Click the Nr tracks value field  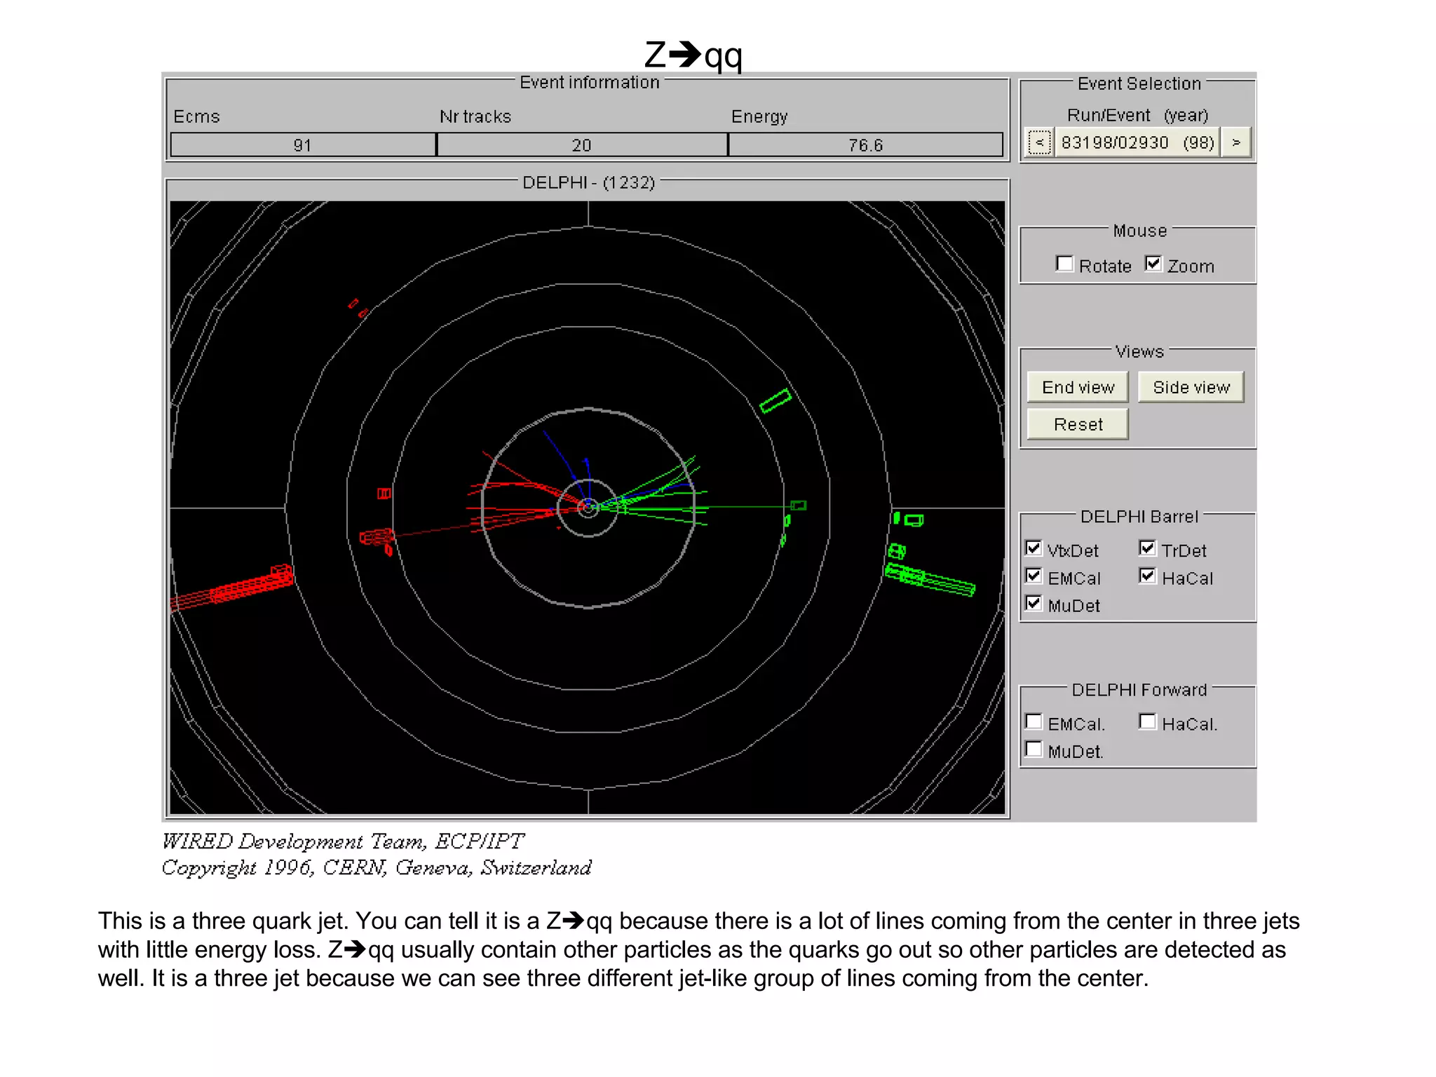click(x=581, y=145)
